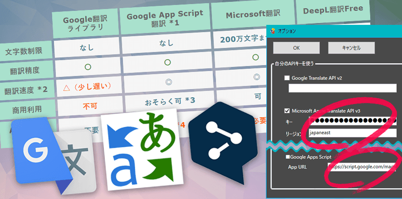Click なし under Google App Script
402x199 pixels.
tap(167, 43)
